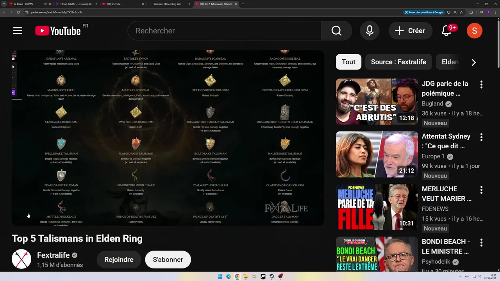Click the Créer button

click(410, 31)
